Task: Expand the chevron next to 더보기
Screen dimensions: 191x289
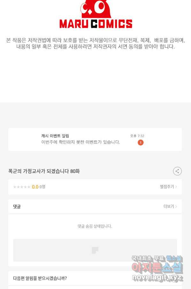Action: (x=176, y=206)
